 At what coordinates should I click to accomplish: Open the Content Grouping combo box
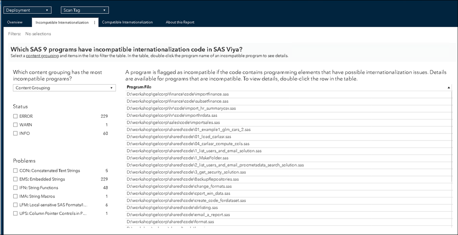pyautogui.click(x=64, y=88)
